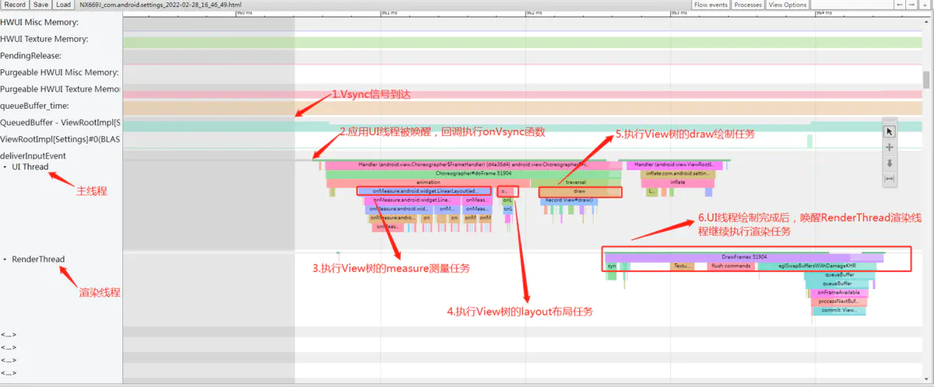Click the Load trace button
Screen dimensions: 934x387
63,5
